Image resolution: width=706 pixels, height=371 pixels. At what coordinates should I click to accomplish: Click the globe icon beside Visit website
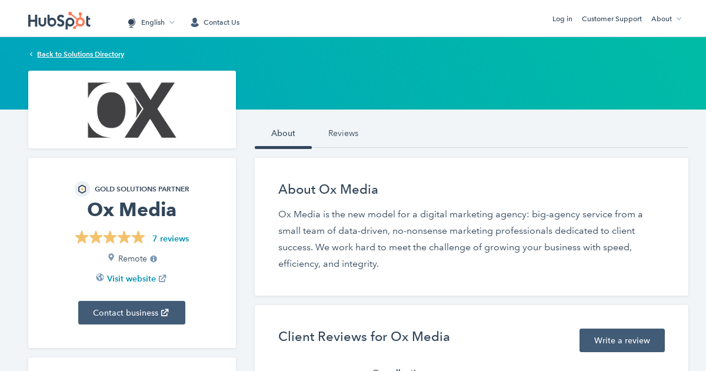(100, 278)
